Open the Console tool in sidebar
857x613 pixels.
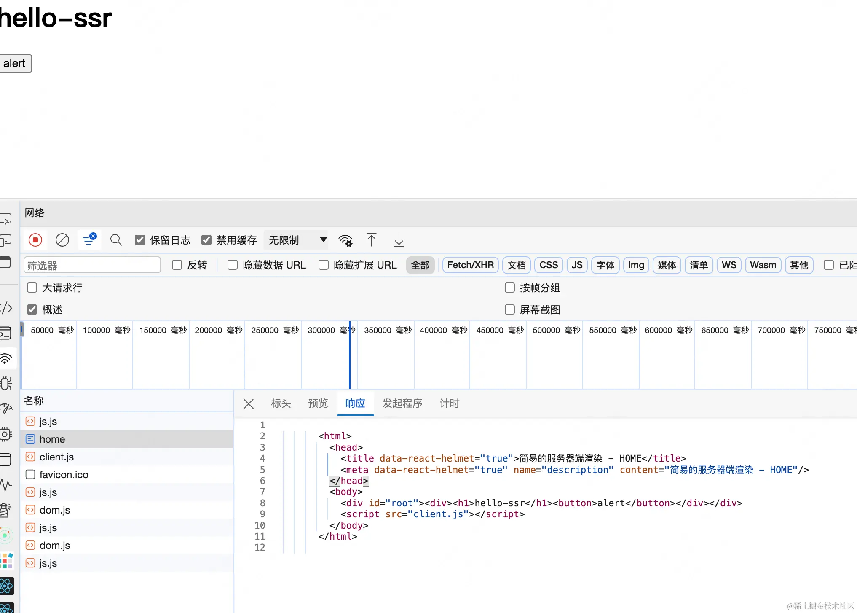tap(6, 333)
